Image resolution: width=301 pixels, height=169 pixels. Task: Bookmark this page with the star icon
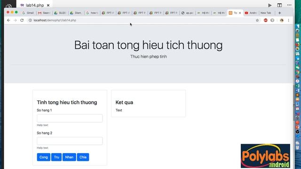point(257,20)
